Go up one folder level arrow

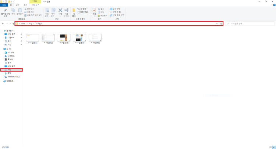13,23
